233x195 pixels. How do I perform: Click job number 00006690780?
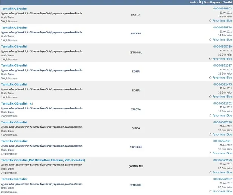click(222, 47)
